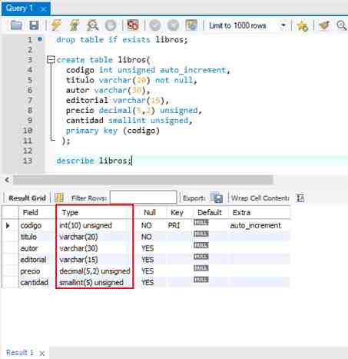Focus the Filter Rows input field
The width and height of the screenshot is (348, 359).
point(143,198)
